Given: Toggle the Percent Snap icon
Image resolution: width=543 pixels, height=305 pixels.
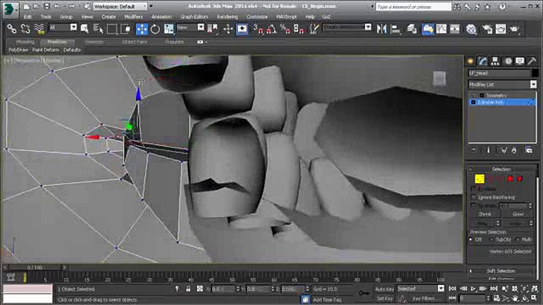Looking at the screenshot, I should [285, 29].
